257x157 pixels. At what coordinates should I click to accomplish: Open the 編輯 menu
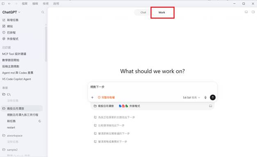35,3
